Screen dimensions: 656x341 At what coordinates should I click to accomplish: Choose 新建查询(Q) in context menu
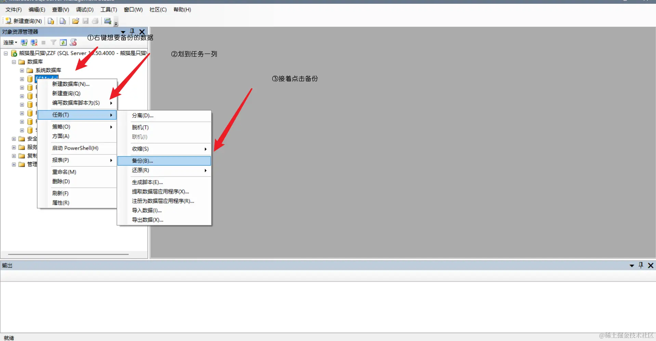click(x=77, y=93)
